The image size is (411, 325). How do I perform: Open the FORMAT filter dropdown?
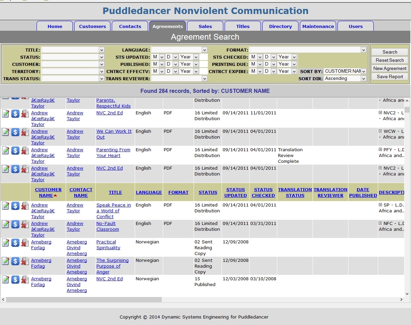tap(308, 50)
